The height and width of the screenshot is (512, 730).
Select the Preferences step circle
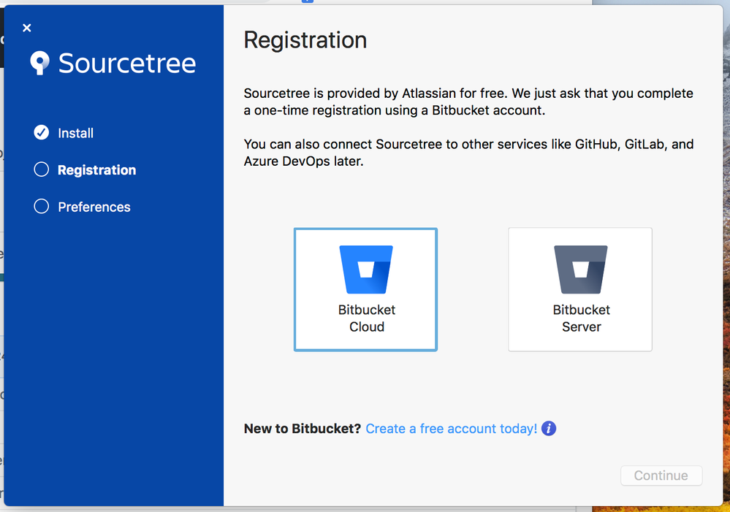pyautogui.click(x=42, y=206)
